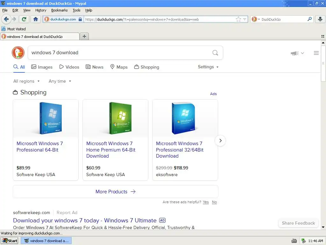Viewport: 326px width, 245px height.
Task: Switch to the Images results tab
Action: click(x=42, y=67)
